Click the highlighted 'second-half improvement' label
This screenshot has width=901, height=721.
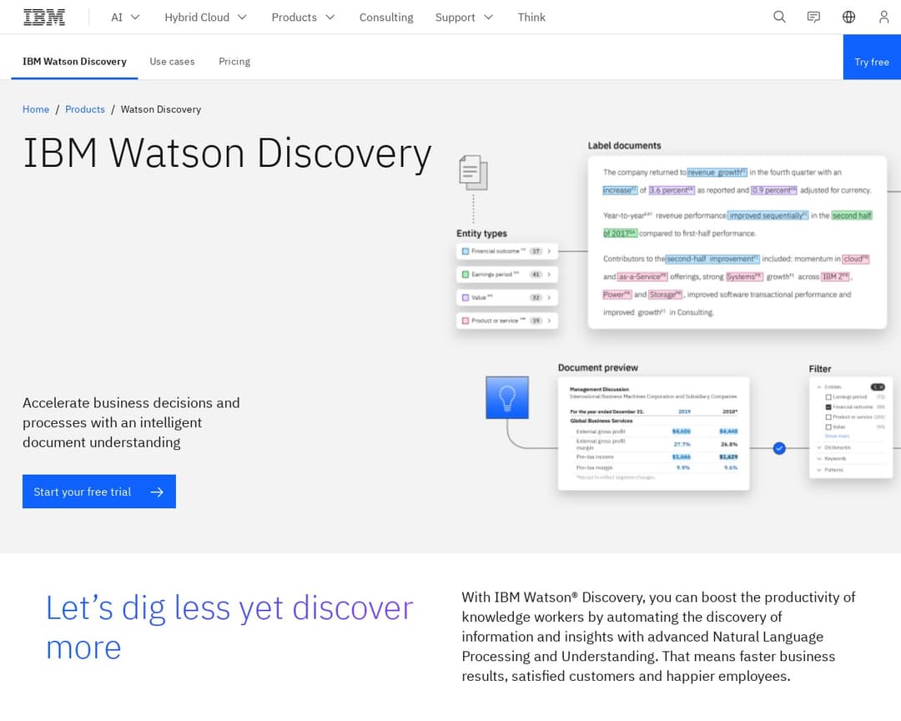pos(712,259)
